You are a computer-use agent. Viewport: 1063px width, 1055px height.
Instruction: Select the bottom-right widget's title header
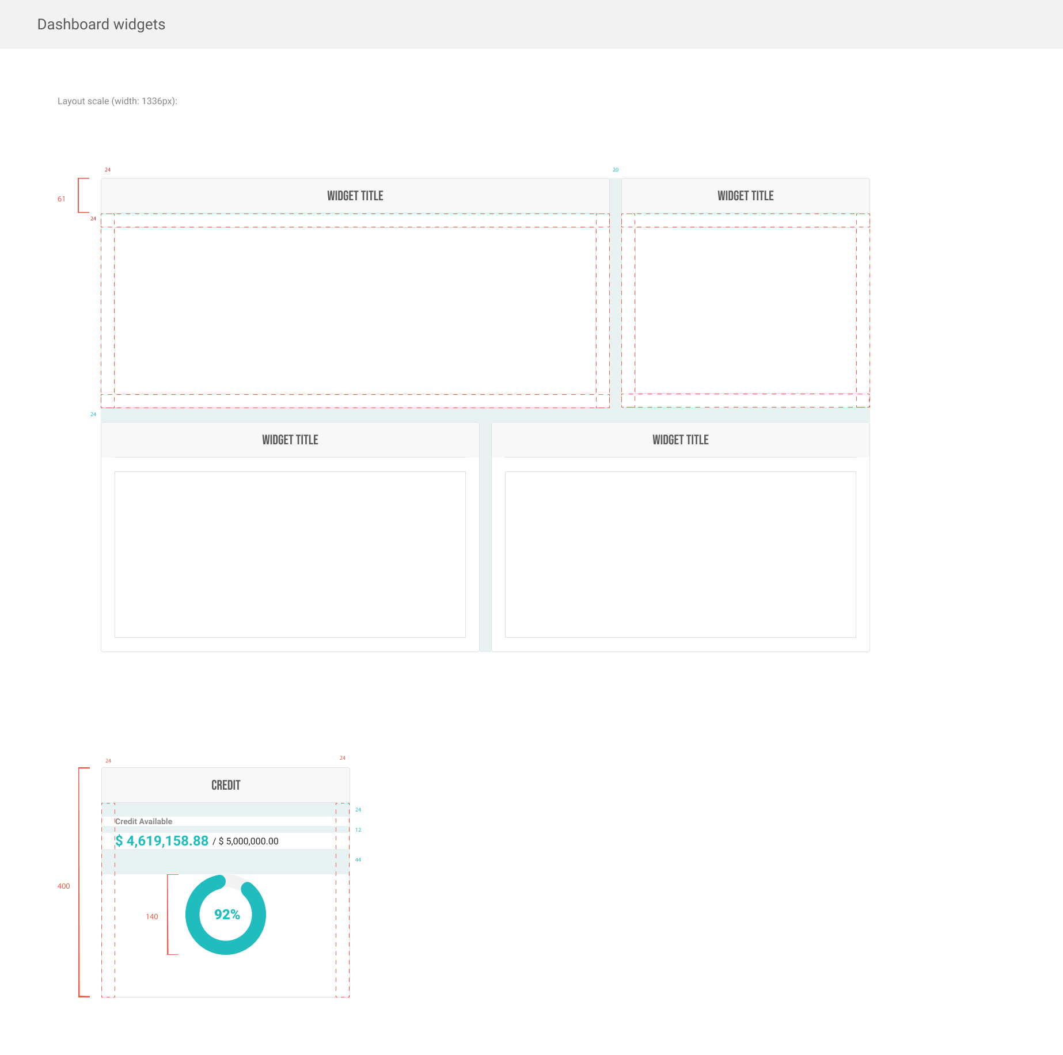coord(680,440)
